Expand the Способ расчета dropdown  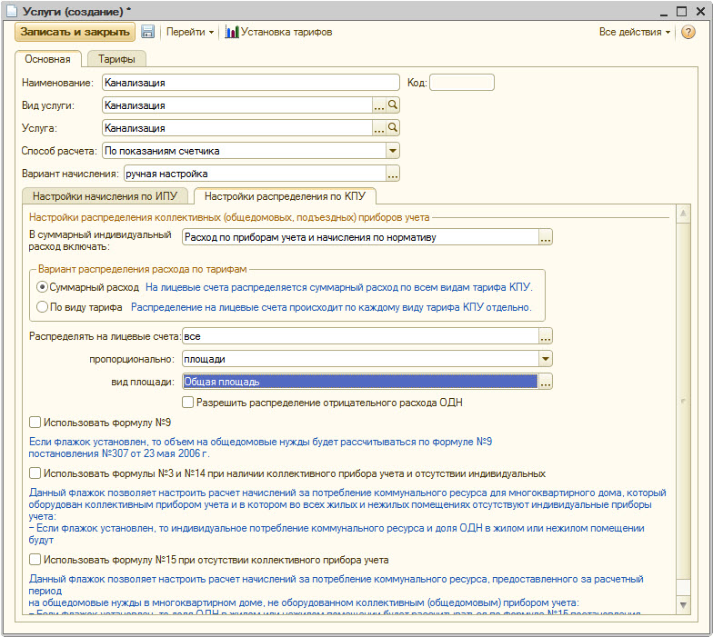pyautogui.click(x=393, y=151)
